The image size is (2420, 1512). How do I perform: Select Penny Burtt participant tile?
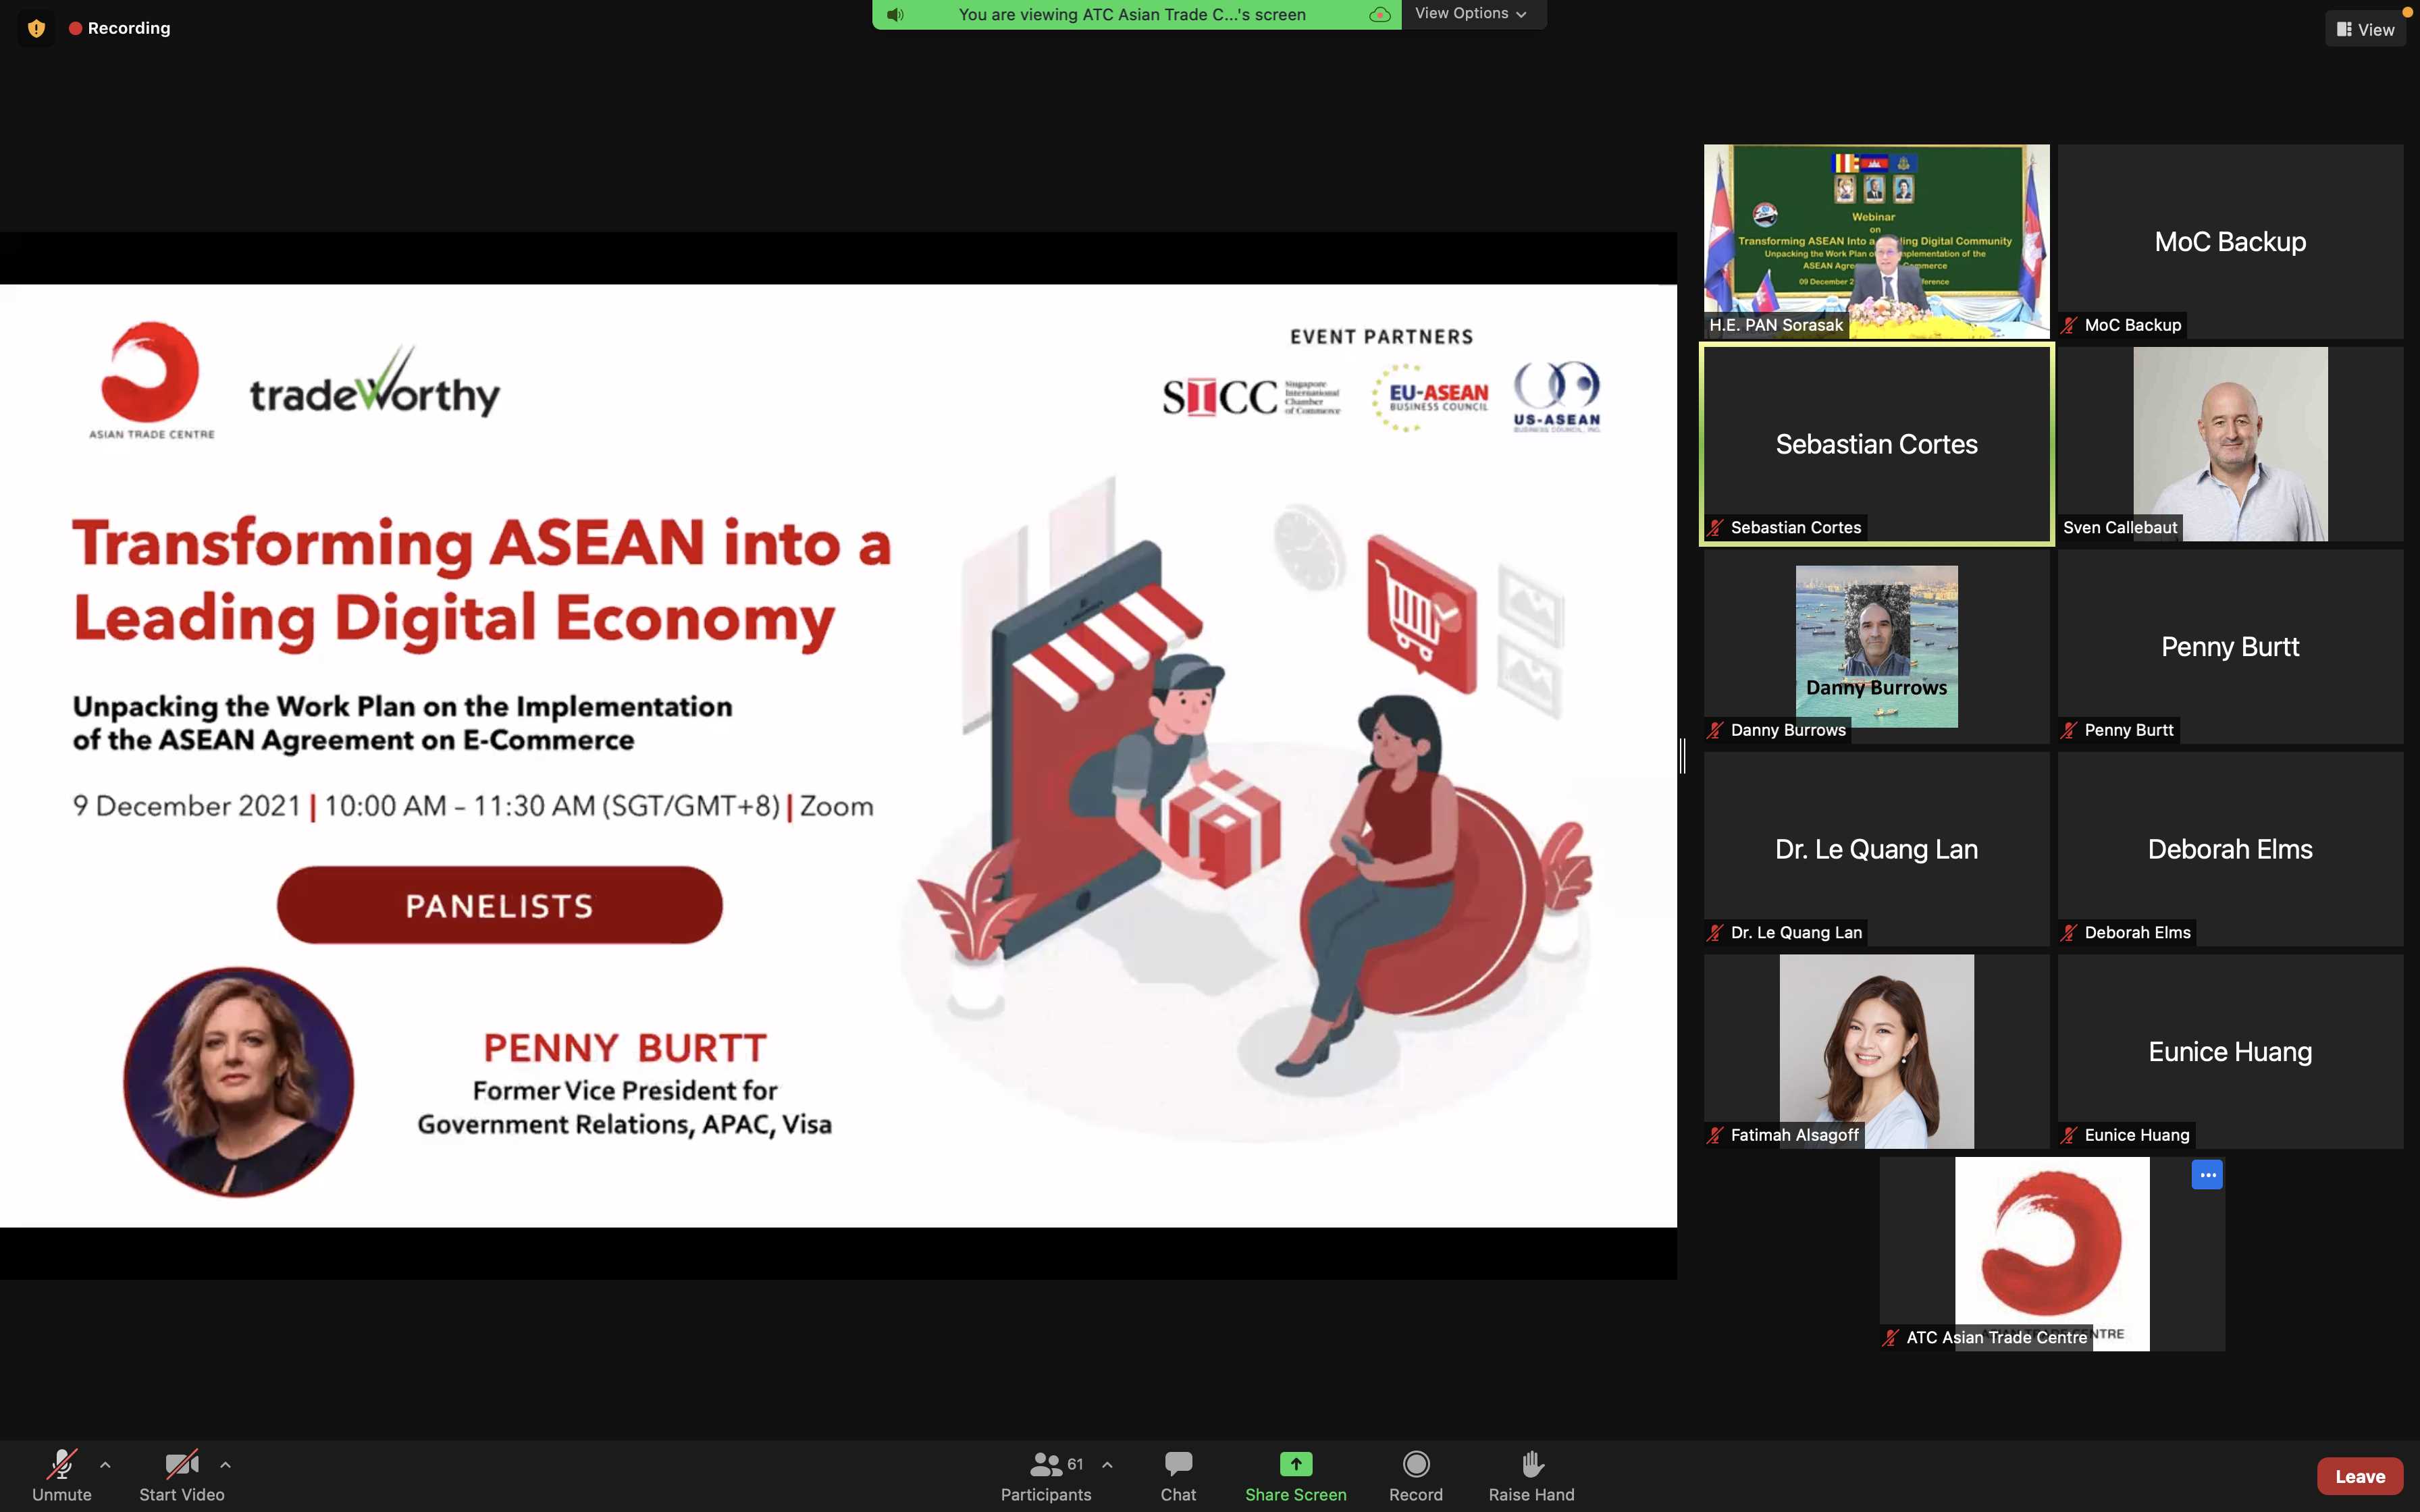click(2230, 646)
